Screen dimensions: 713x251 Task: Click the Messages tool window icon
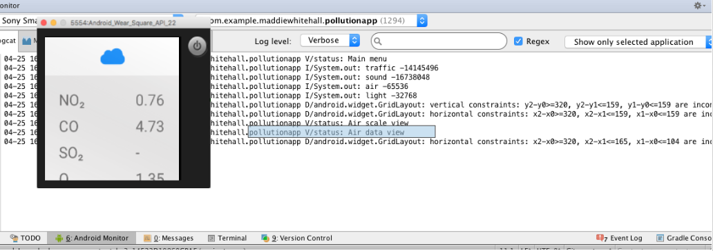(148, 238)
